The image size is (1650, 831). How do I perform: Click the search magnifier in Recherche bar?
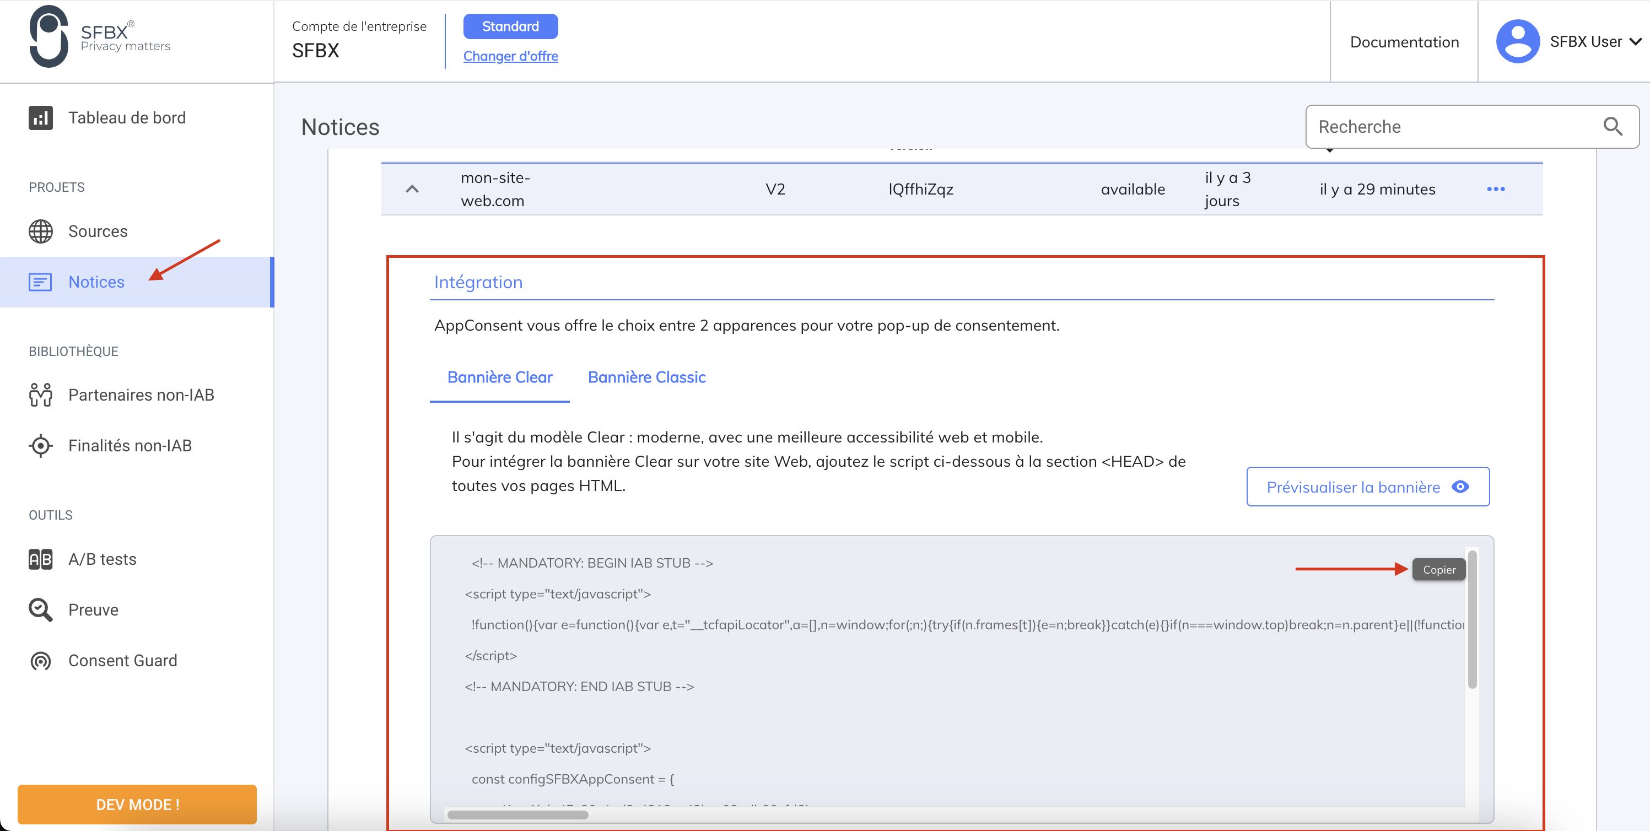(x=1613, y=126)
